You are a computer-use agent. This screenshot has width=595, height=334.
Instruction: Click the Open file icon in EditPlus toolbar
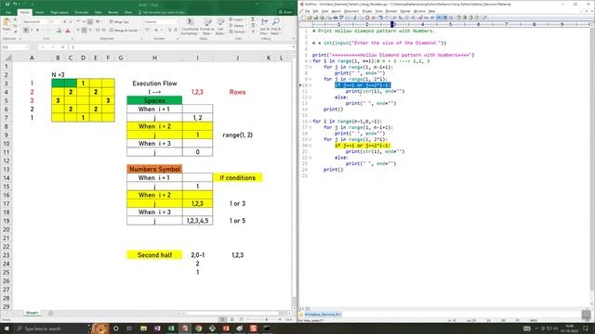tap(310, 18)
